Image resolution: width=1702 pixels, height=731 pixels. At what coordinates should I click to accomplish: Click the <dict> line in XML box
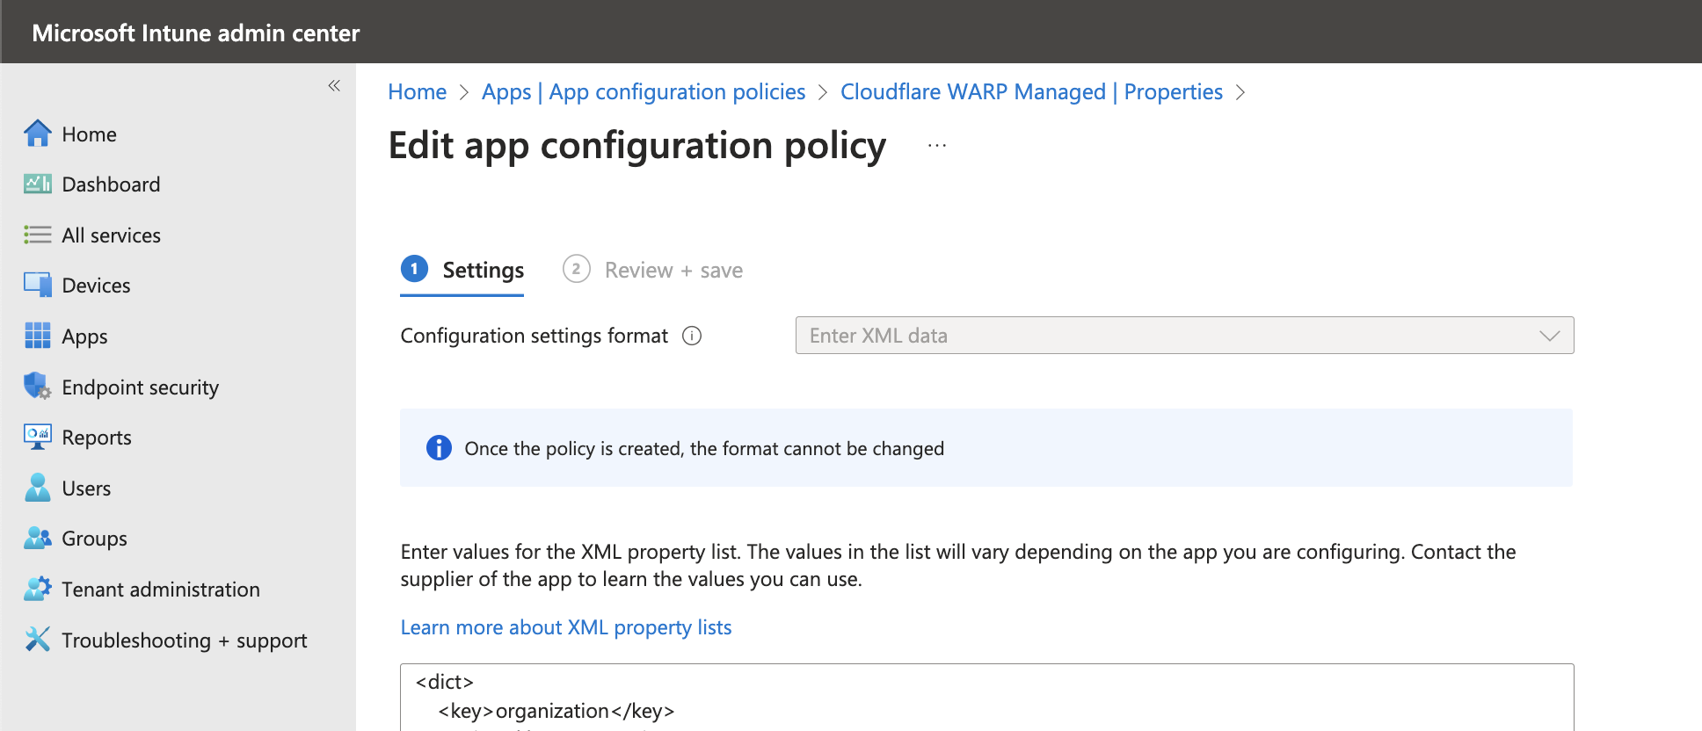click(x=445, y=682)
